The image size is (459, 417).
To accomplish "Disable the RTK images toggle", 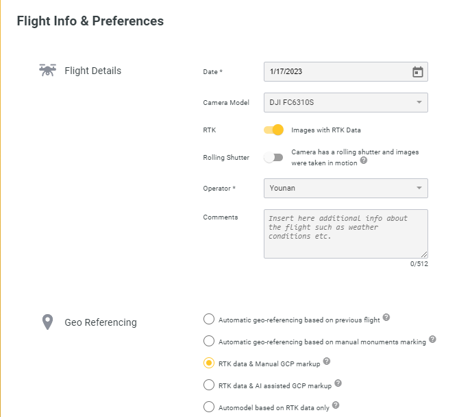I will (x=273, y=130).
